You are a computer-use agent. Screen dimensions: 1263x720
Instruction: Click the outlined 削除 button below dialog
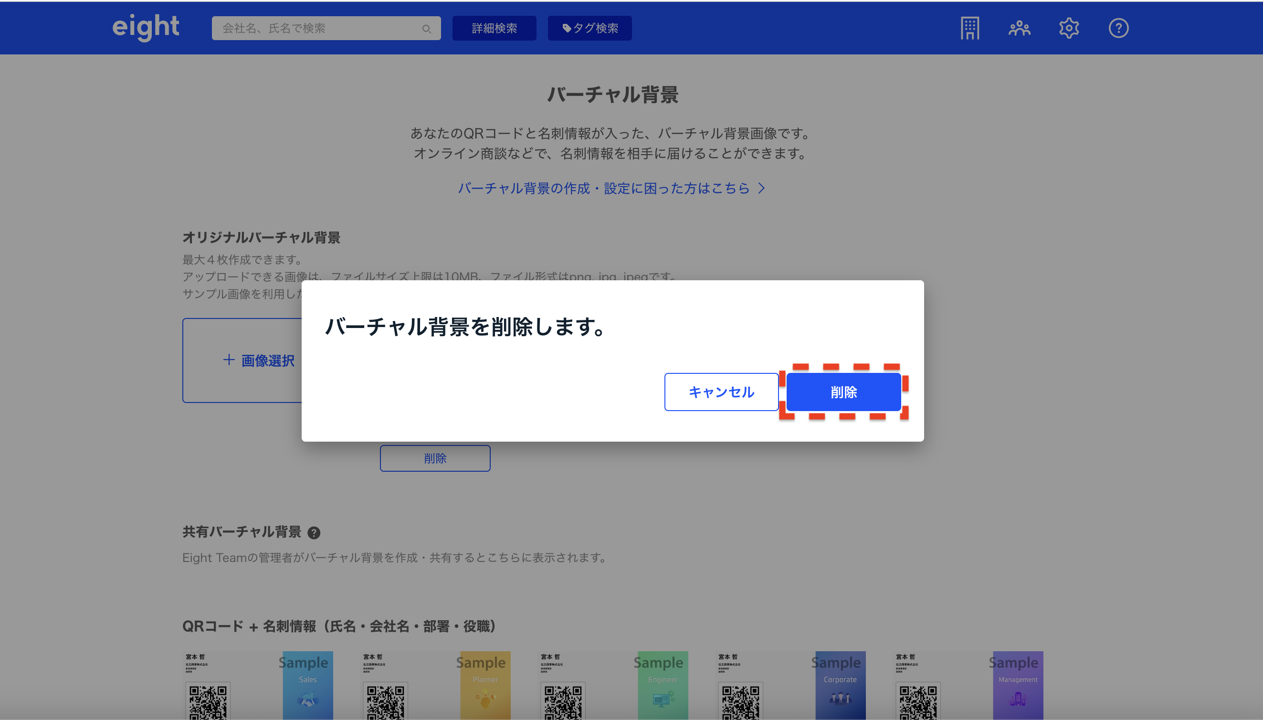[435, 458]
